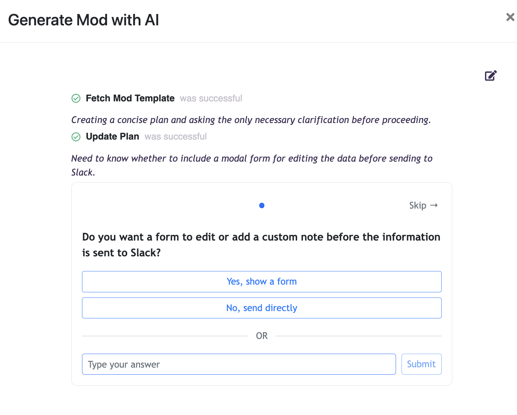Screen dimensions: 517x415
Task: Click "was successful" status after Fetch Mod Template
Action: (211, 98)
